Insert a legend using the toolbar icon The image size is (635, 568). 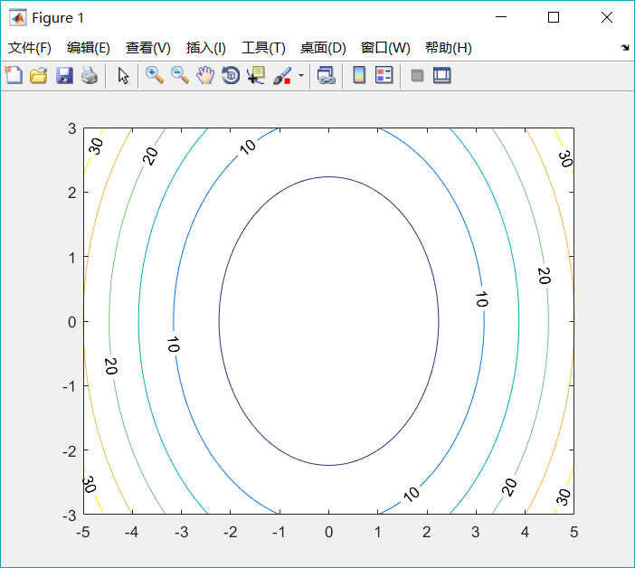pos(384,76)
